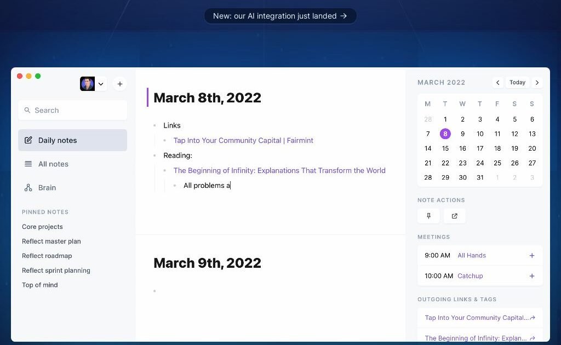561x345 pixels.
Task: Click the Today button in calendar
Action: tap(517, 83)
